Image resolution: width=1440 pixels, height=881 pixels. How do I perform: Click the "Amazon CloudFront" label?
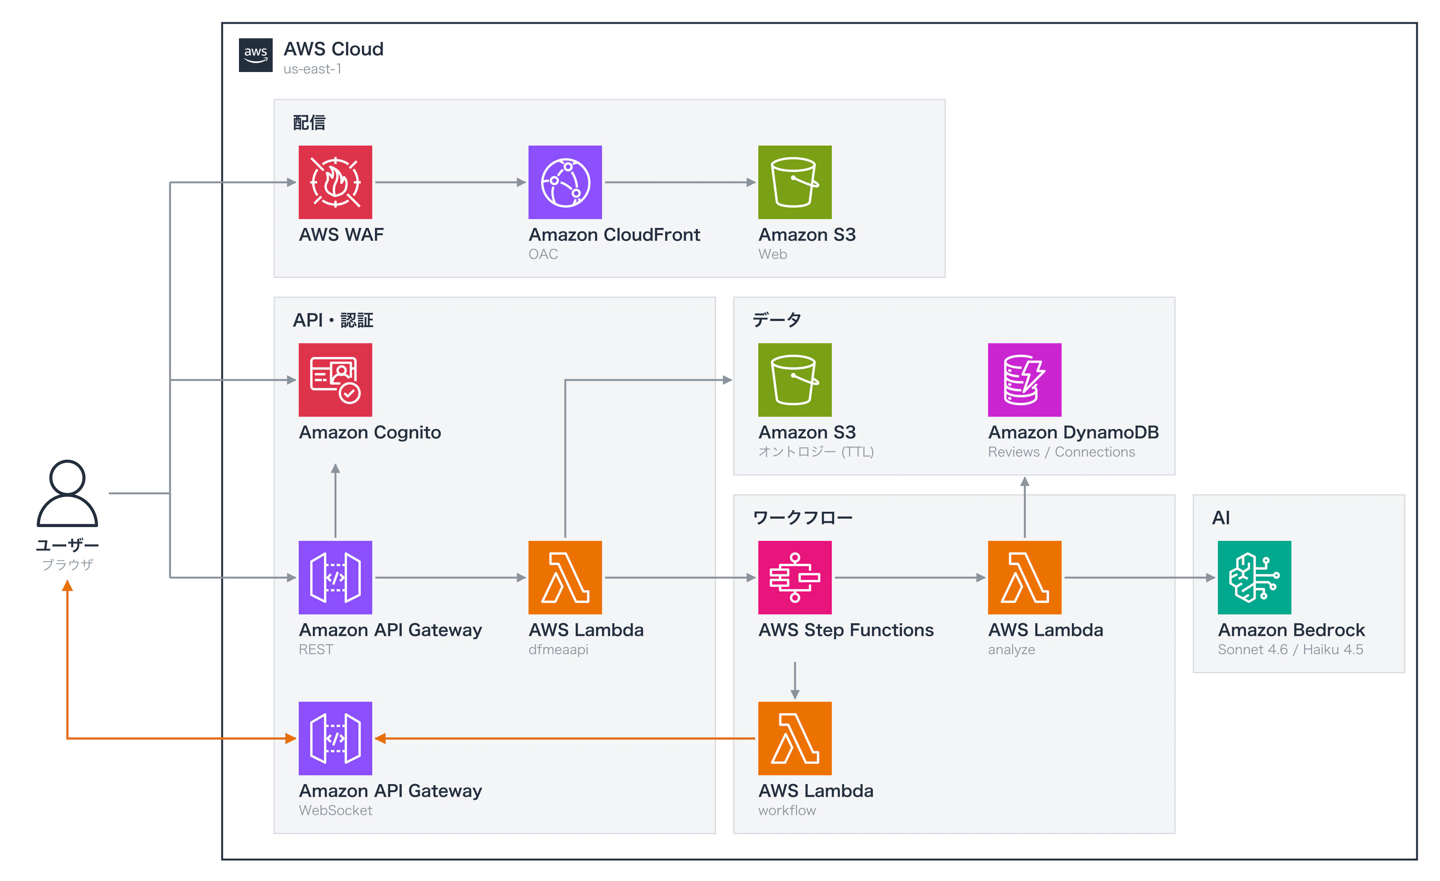click(614, 234)
